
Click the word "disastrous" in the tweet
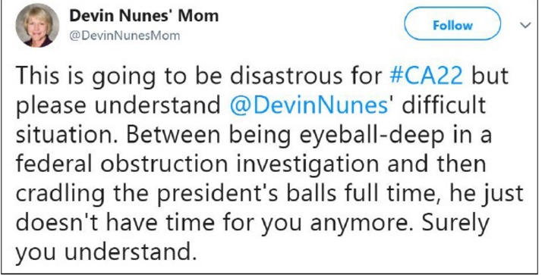(288, 75)
